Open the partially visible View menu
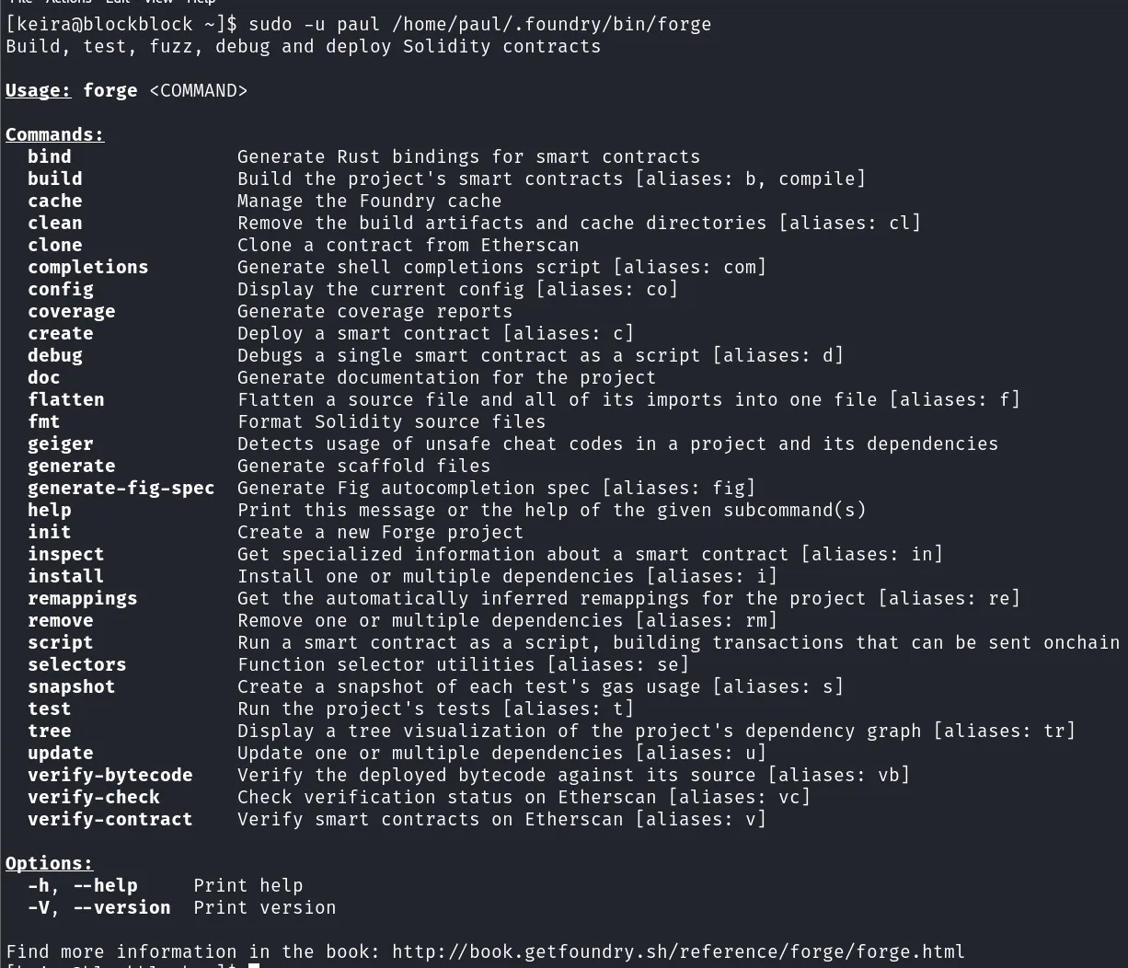The width and height of the screenshot is (1128, 968). pos(158,2)
